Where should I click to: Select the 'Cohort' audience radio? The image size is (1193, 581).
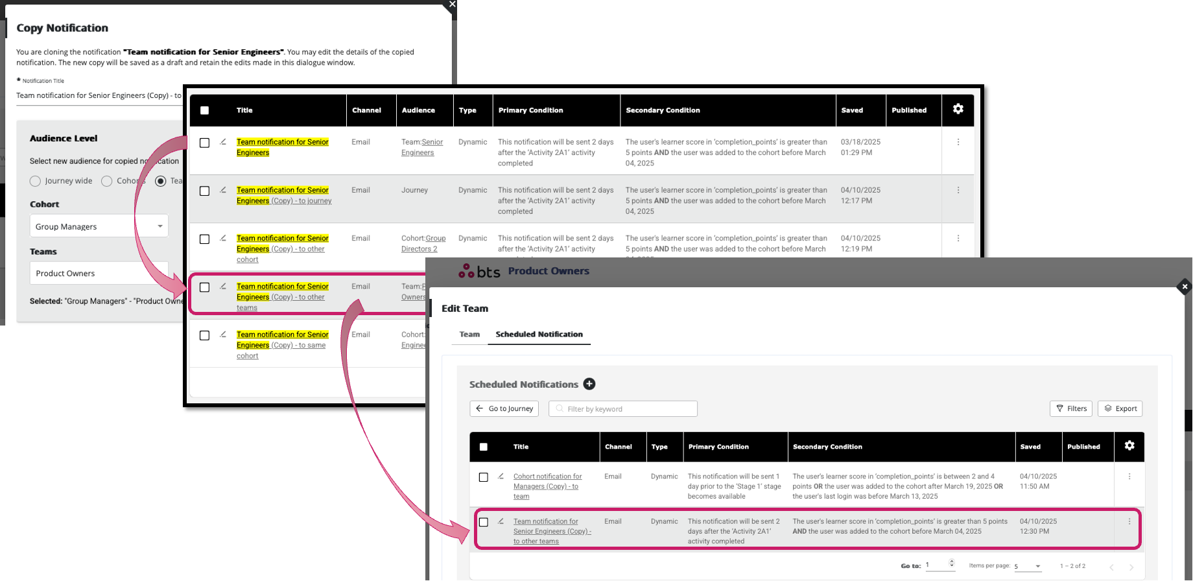(106, 181)
